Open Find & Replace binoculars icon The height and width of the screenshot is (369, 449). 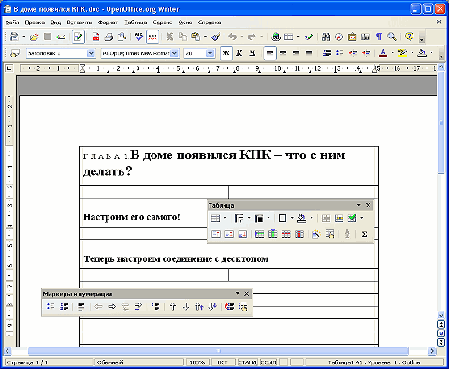(x=326, y=37)
